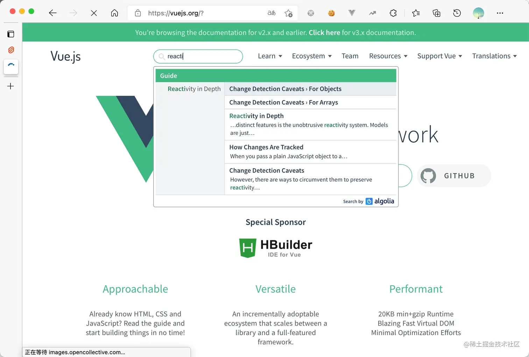
Task: Expand the Resources dropdown menu
Action: point(388,56)
